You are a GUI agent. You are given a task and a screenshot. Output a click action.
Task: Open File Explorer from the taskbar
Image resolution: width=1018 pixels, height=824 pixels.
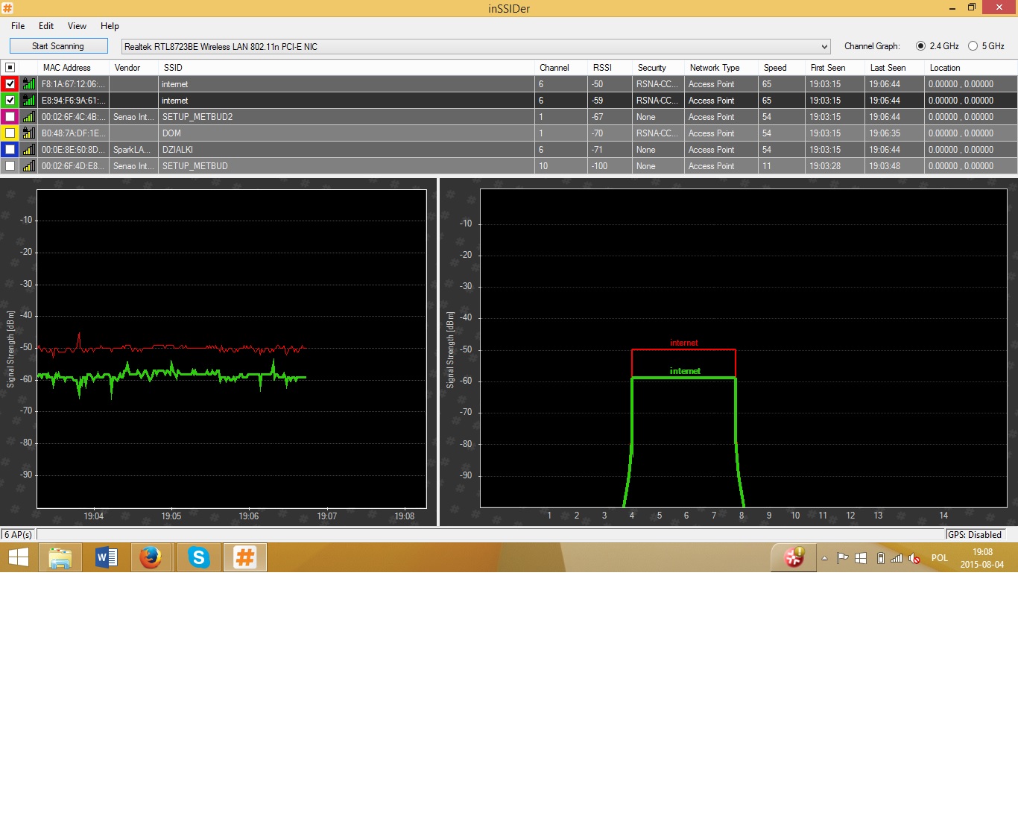click(x=60, y=557)
